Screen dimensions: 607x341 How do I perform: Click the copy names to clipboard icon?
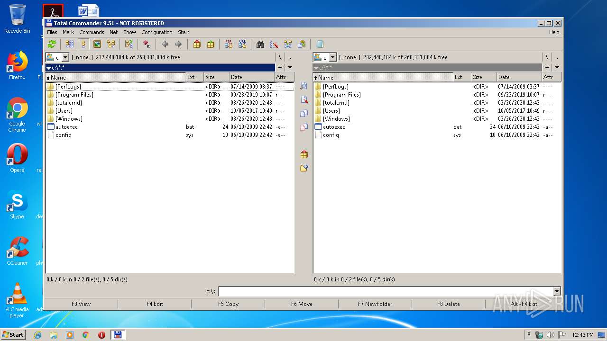tap(302, 44)
